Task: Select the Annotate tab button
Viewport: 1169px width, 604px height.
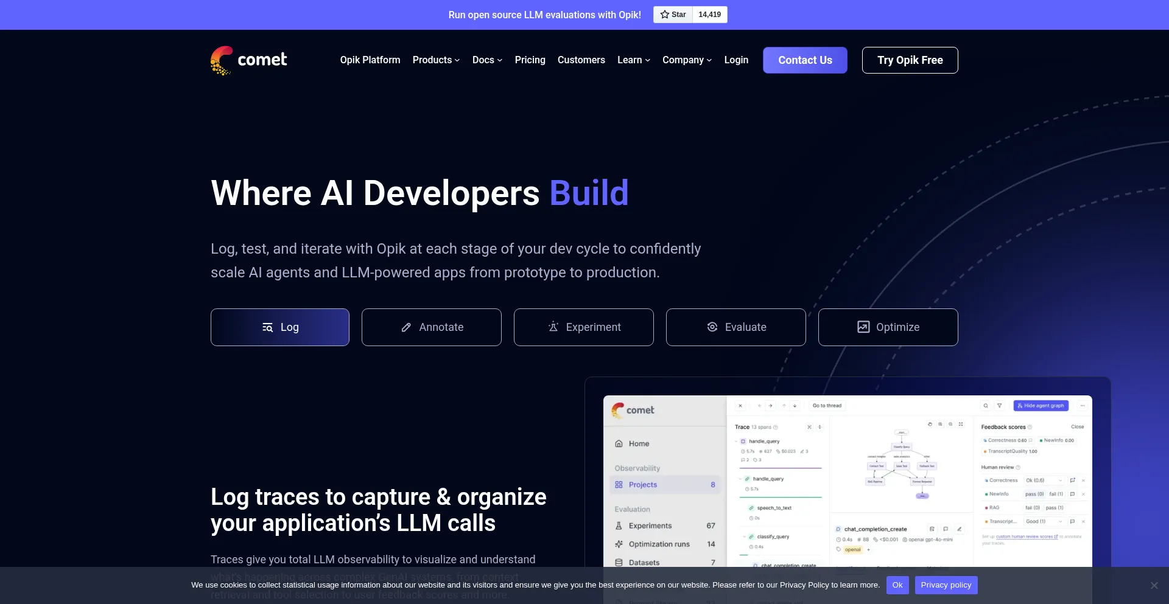Action: (432, 327)
